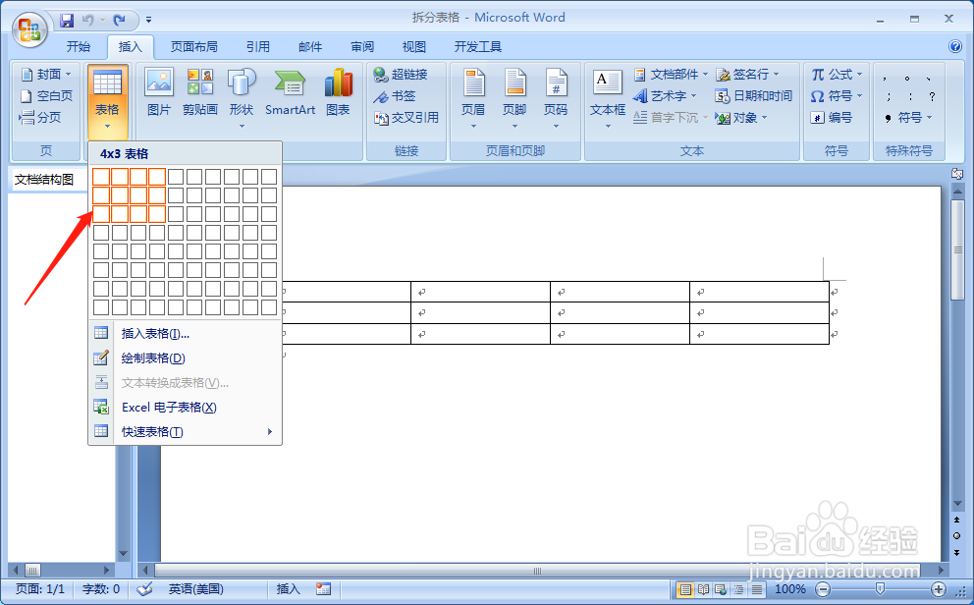Click the language 英语(美国) status
This screenshot has width=974, height=605.
point(195,589)
